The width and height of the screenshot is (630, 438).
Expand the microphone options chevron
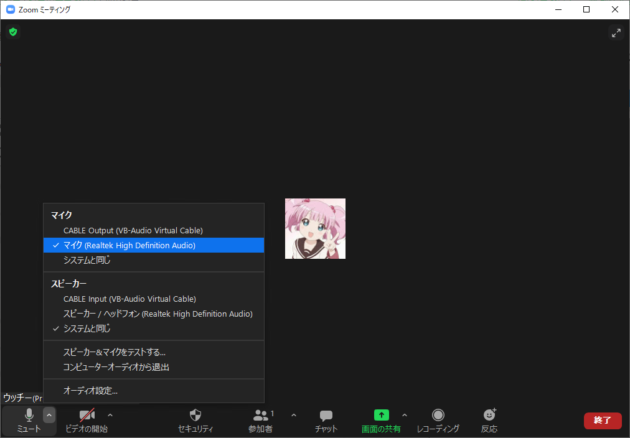[x=49, y=414]
